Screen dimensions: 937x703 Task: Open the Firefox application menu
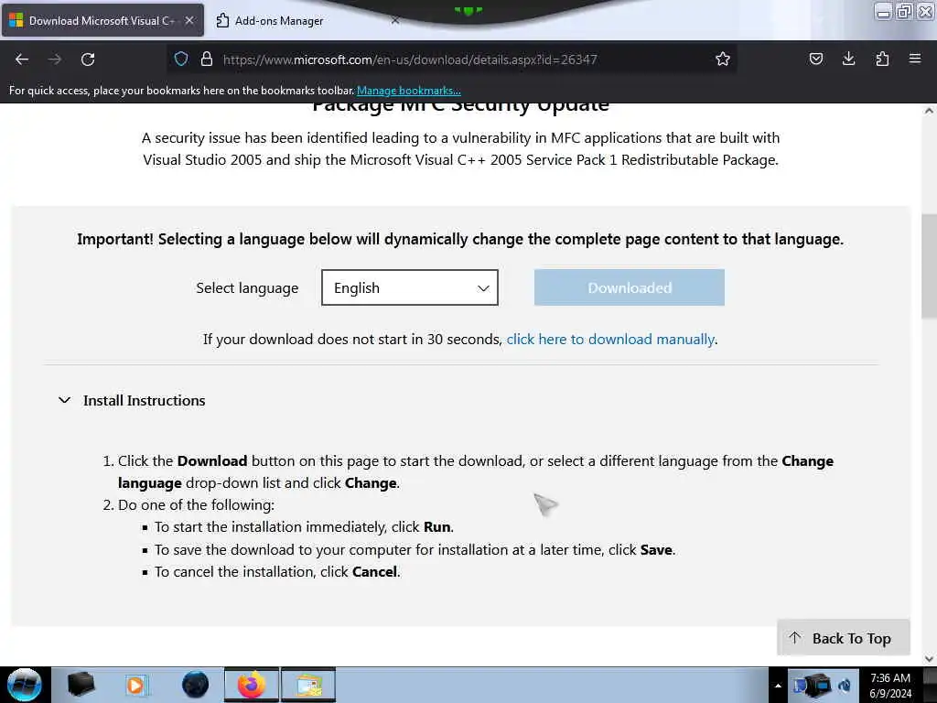point(915,59)
